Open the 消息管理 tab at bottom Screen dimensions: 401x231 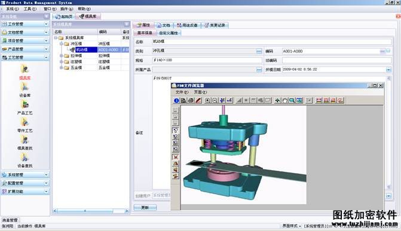[x=10, y=220]
